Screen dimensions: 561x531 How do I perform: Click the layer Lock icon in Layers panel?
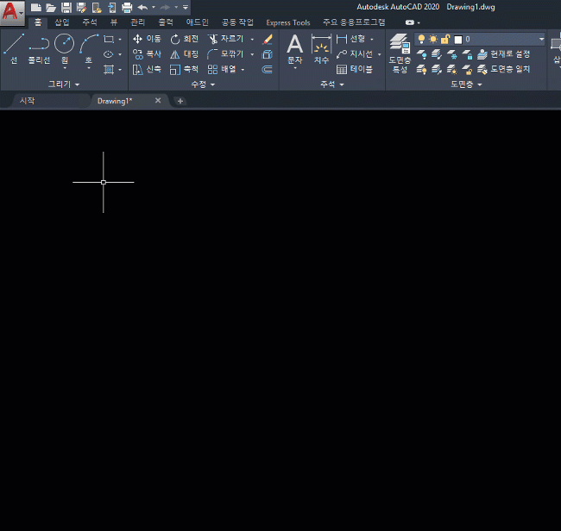[x=467, y=54]
